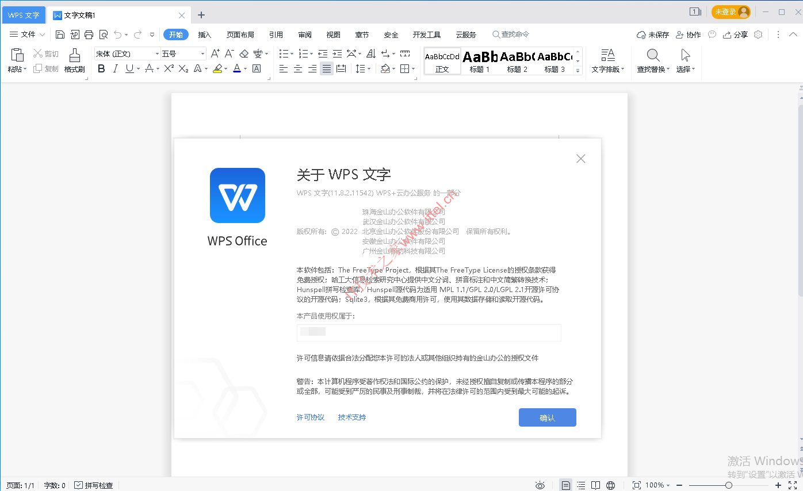Close the About WPS dialog
Image resolution: width=803 pixels, height=491 pixels.
pos(581,159)
